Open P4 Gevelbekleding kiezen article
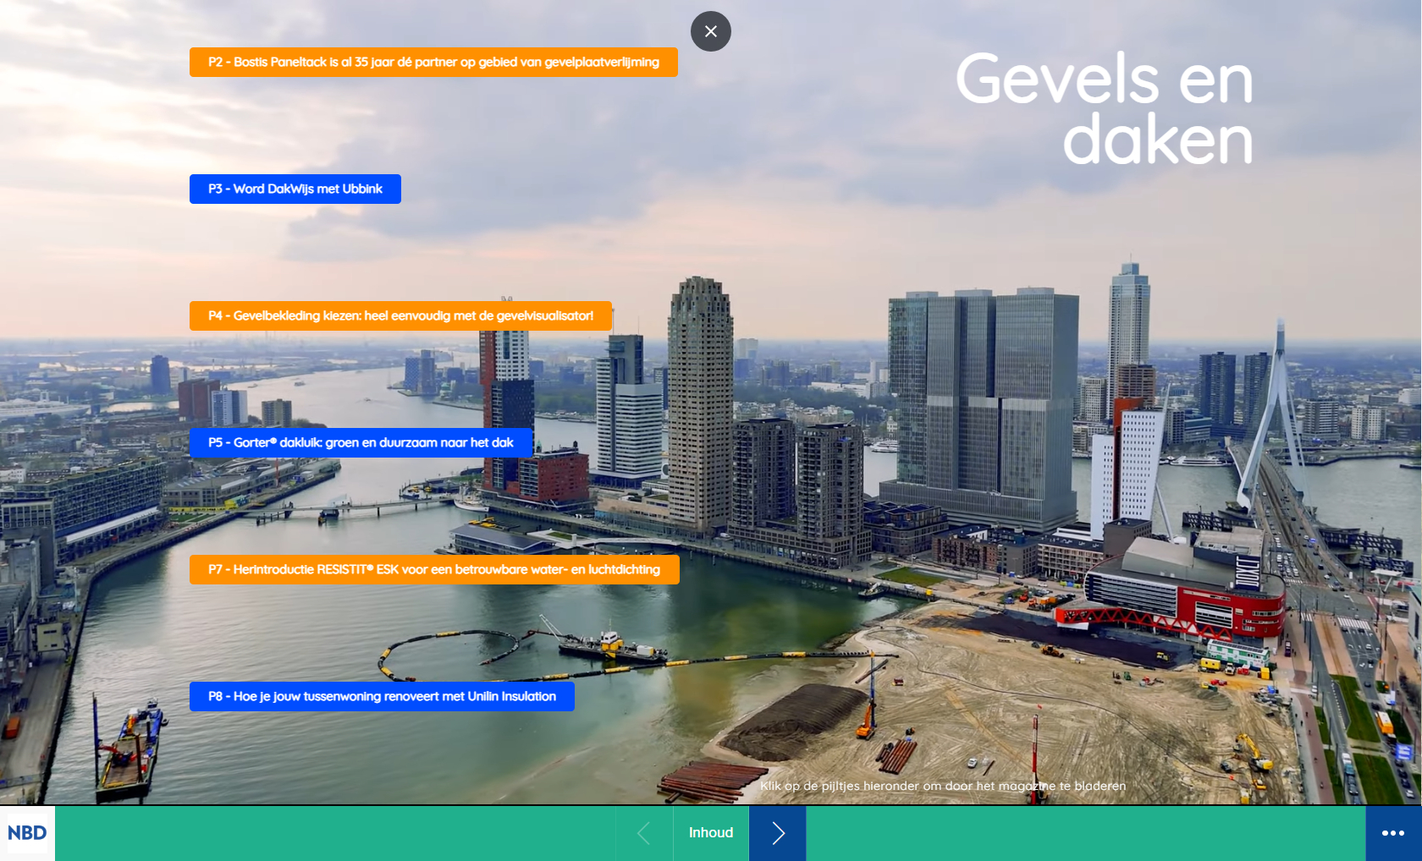Viewport: 1422px width, 861px height. [x=400, y=315]
